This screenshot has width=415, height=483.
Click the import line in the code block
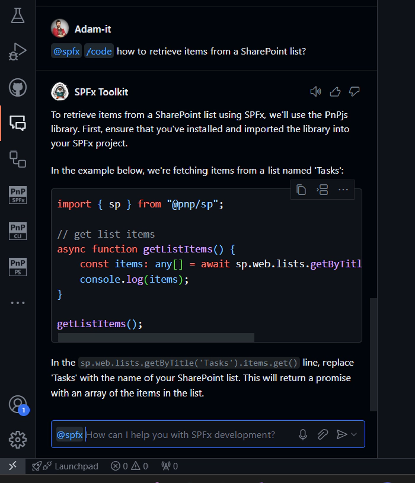(140, 204)
